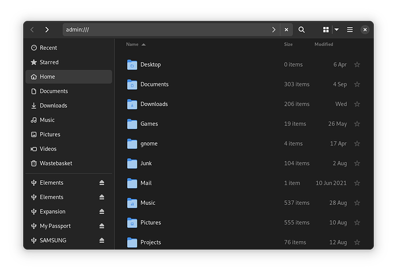Eject the SAMSUNG drive
The image size is (397, 275).
(x=102, y=240)
